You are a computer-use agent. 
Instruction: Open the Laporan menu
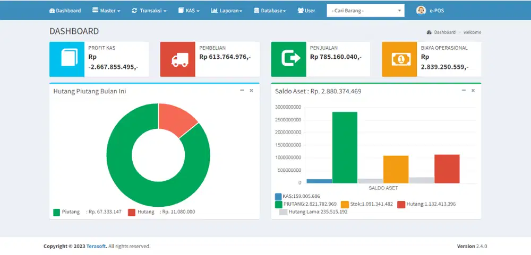(227, 11)
